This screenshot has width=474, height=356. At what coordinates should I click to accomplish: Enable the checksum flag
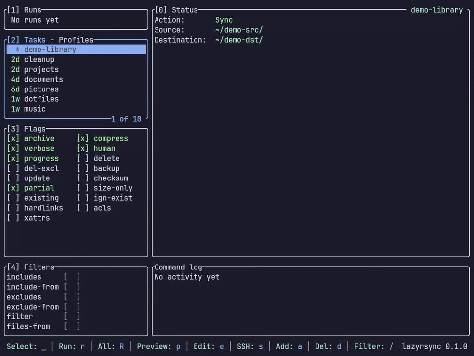pos(83,178)
